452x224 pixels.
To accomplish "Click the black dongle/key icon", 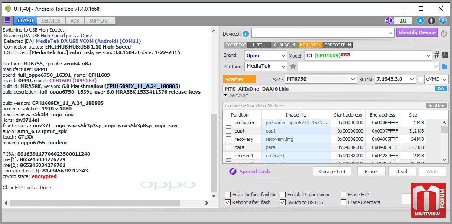I will point(431,20).
